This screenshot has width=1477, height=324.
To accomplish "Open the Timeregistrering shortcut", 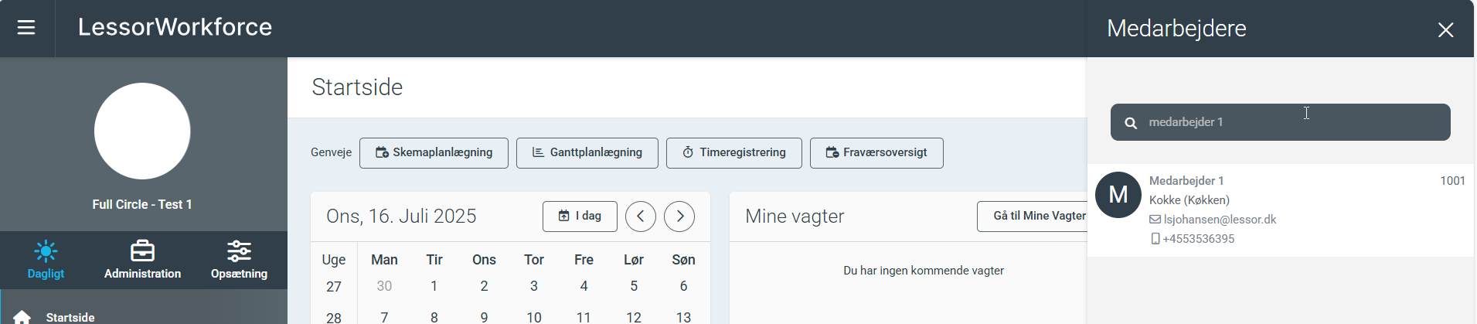I will tap(733, 153).
